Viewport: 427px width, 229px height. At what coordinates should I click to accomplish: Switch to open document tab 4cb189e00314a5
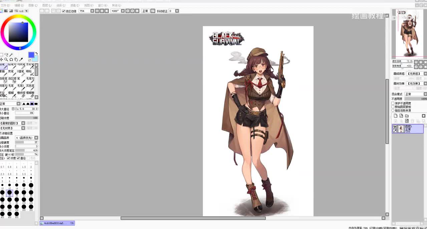[57, 223]
